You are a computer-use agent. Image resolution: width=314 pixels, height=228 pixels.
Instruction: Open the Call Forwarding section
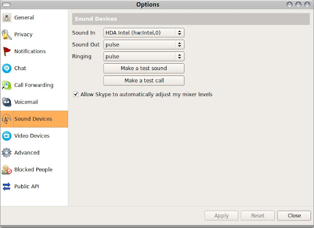(x=34, y=85)
